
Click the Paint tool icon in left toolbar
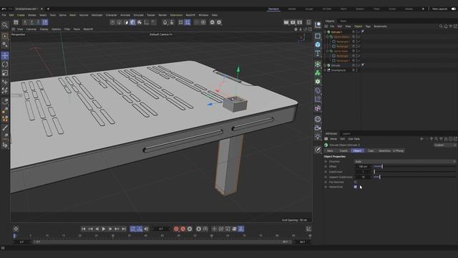5,128
